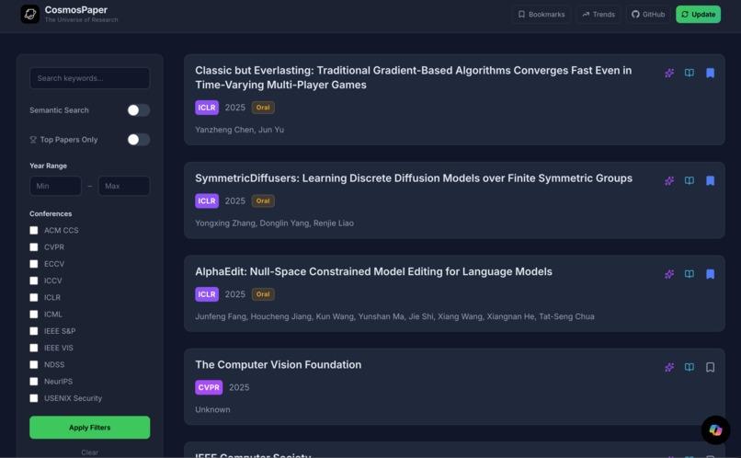
Task: Click Clear below Apply Filters
Action: (90, 452)
